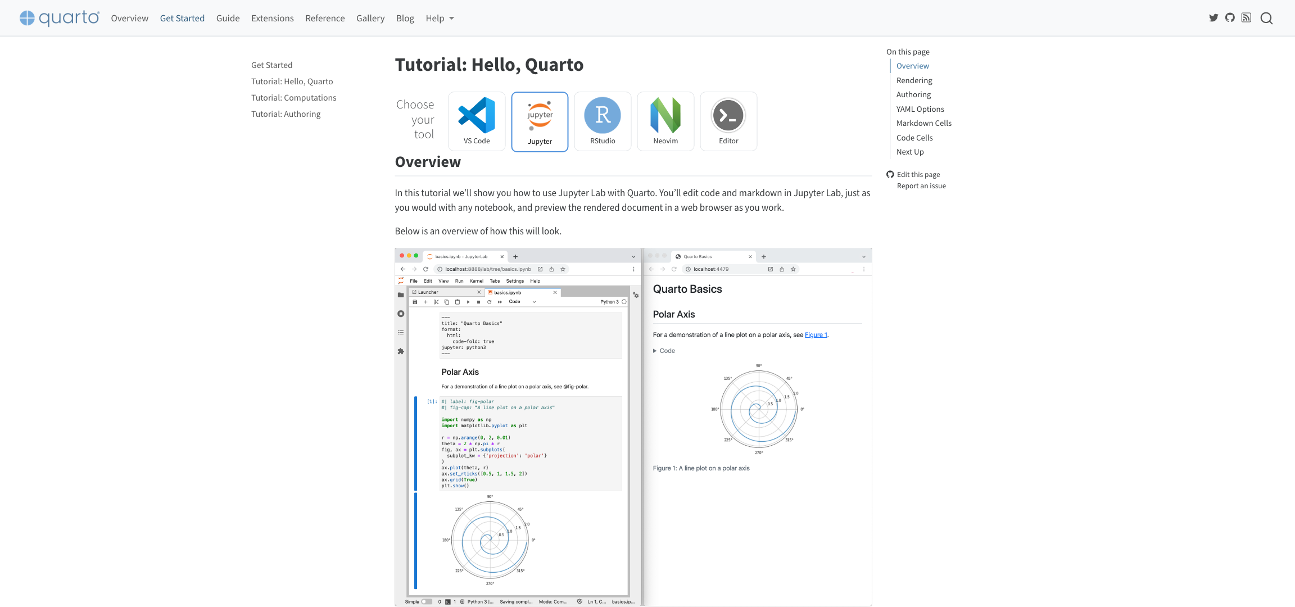Open Tutorial: Authoring sidebar link

[x=286, y=114]
